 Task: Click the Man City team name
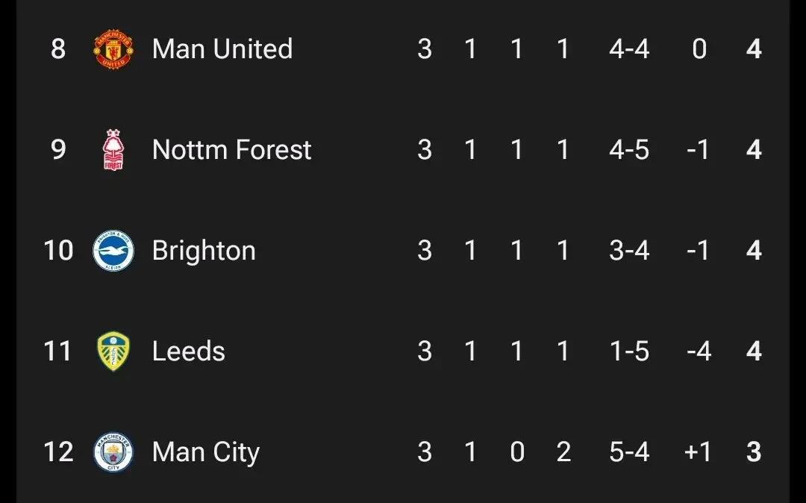click(205, 452)
